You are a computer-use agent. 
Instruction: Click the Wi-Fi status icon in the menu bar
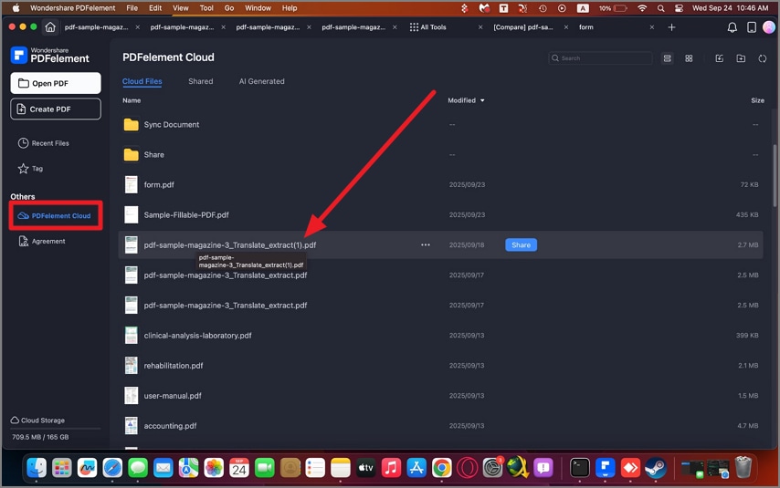[x=642, y=8]
